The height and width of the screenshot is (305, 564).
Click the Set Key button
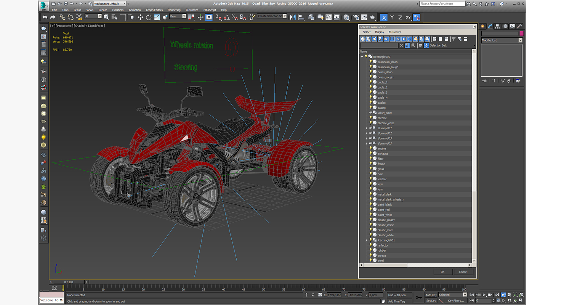(431, 301)
